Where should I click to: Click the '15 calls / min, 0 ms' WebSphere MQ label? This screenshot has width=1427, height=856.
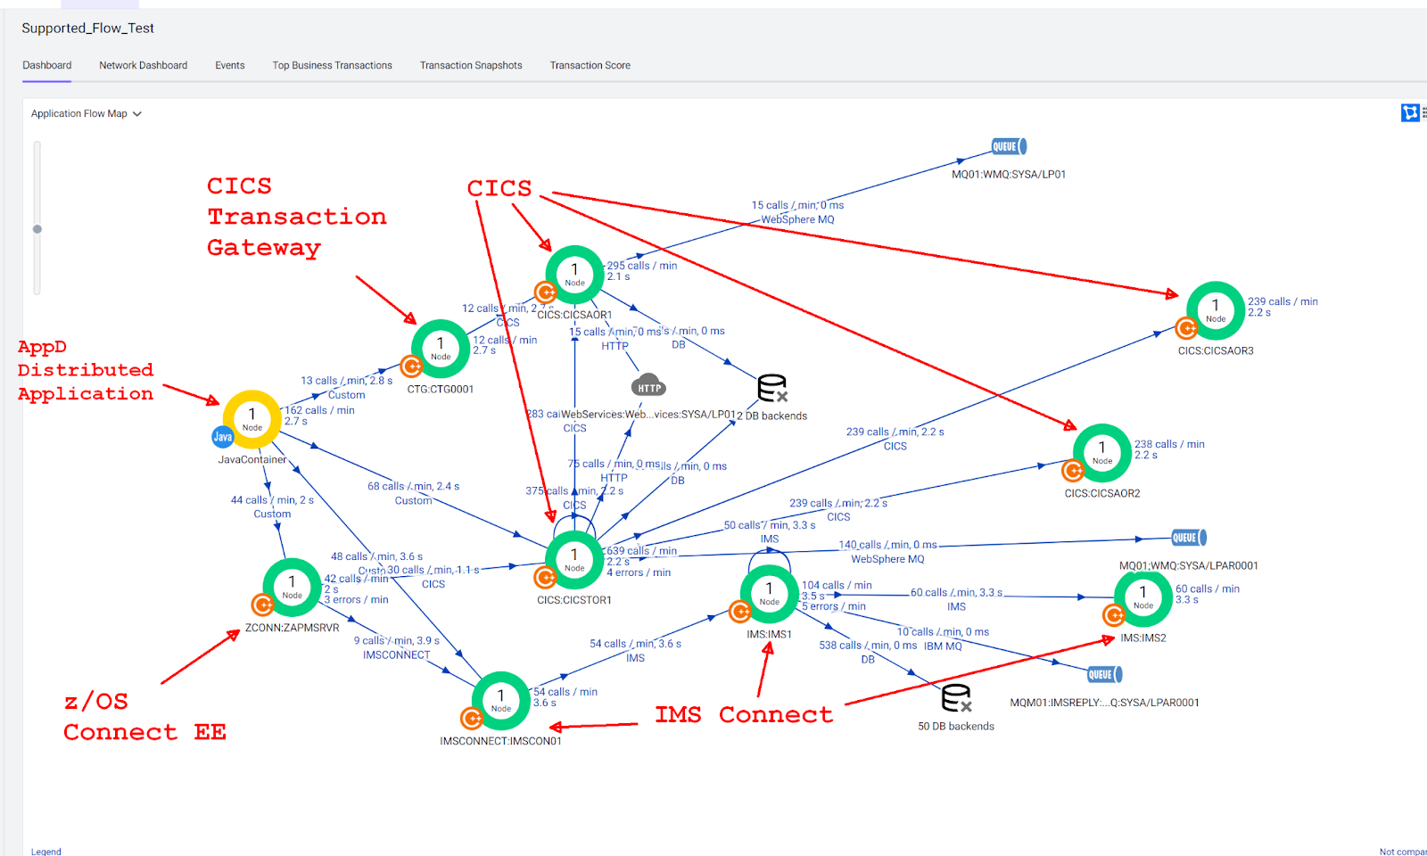797,205
